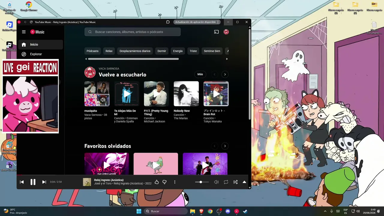
Task: Show hidden system tray icons
Action: click(x=325, y=211)
